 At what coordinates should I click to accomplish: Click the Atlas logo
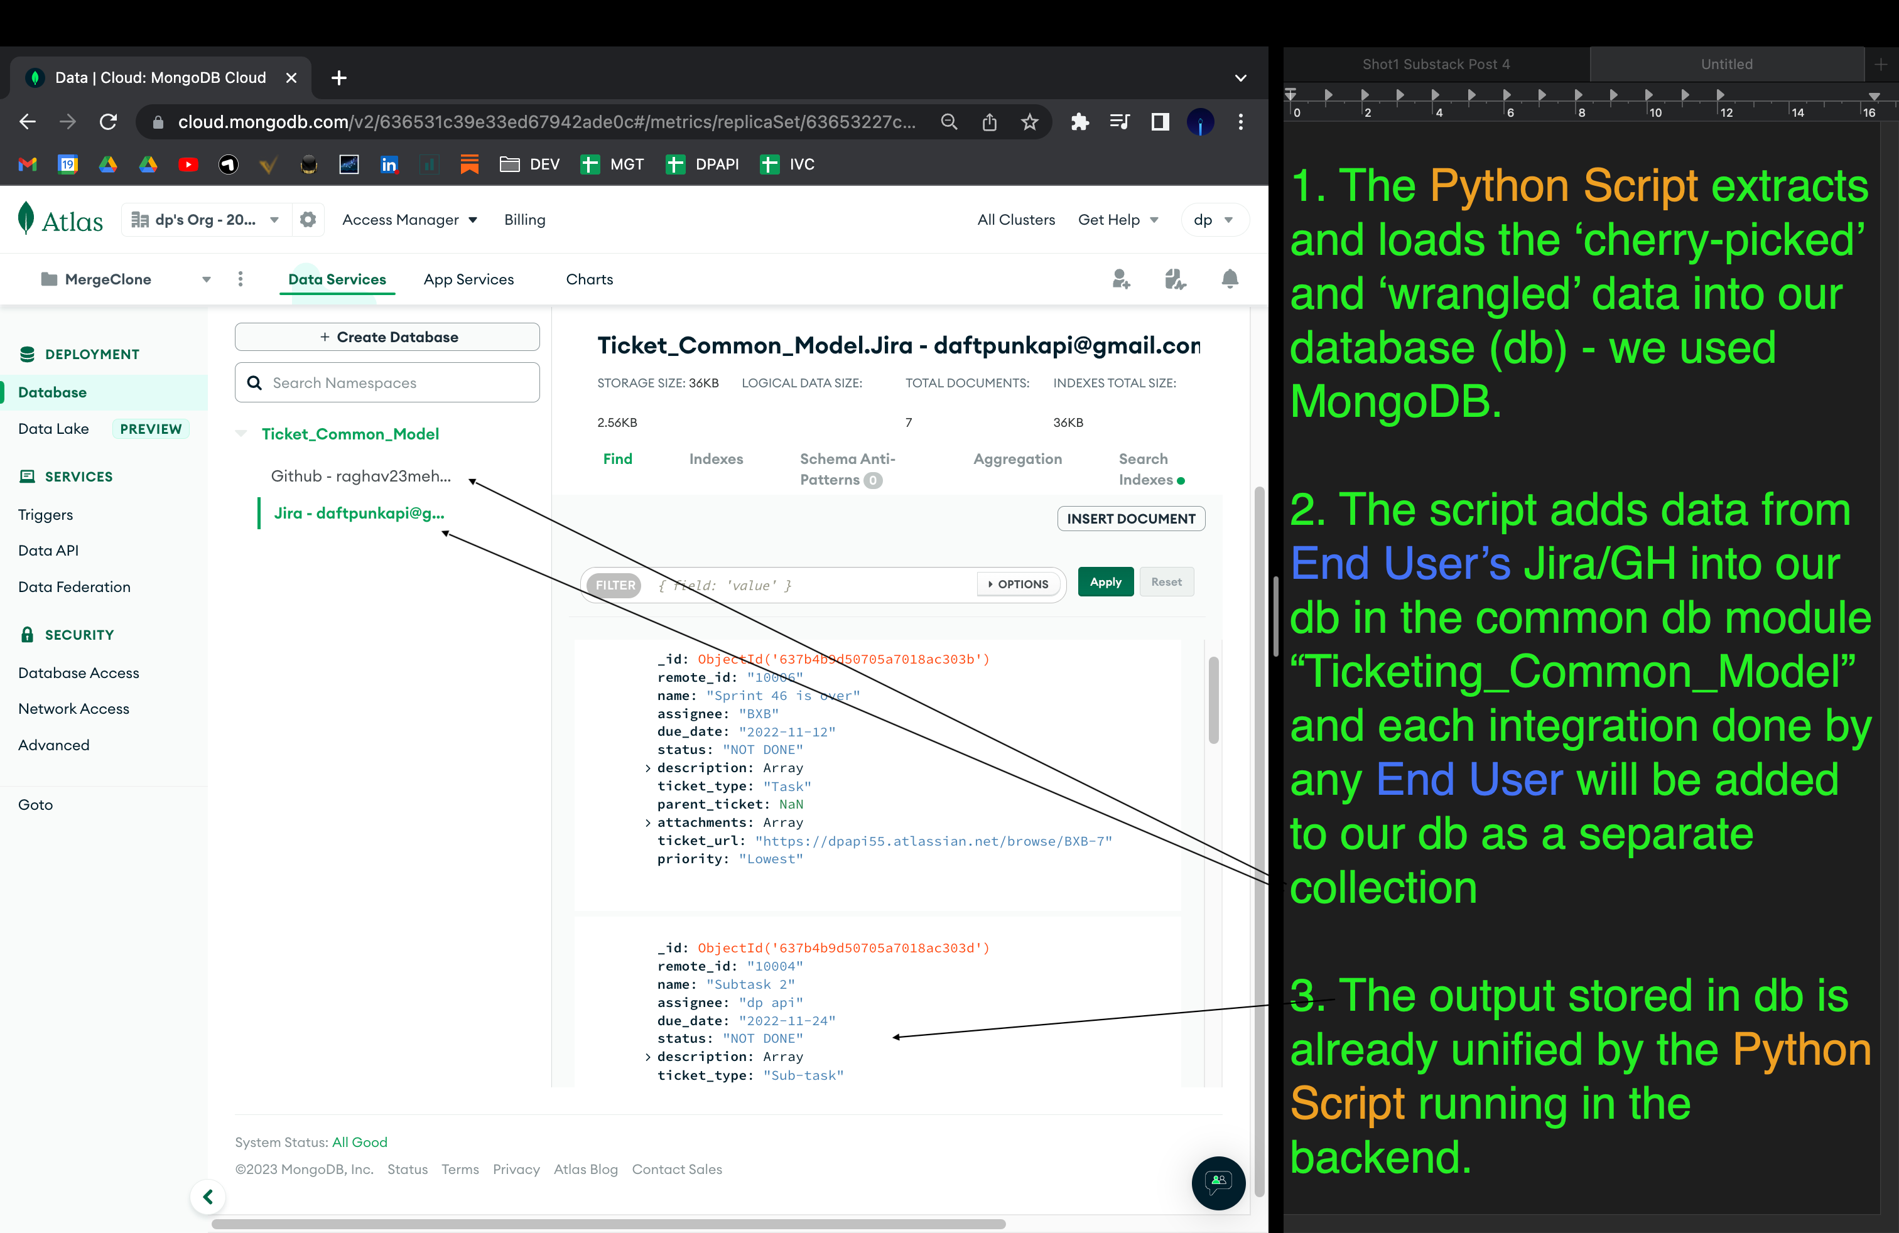61,219
